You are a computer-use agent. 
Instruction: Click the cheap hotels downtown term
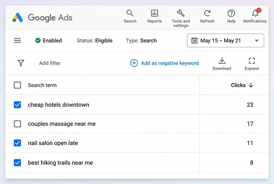[58, 105]
